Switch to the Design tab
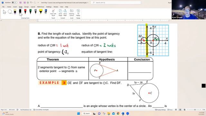The height and width of the screenshot is (116, 206). 26,7
